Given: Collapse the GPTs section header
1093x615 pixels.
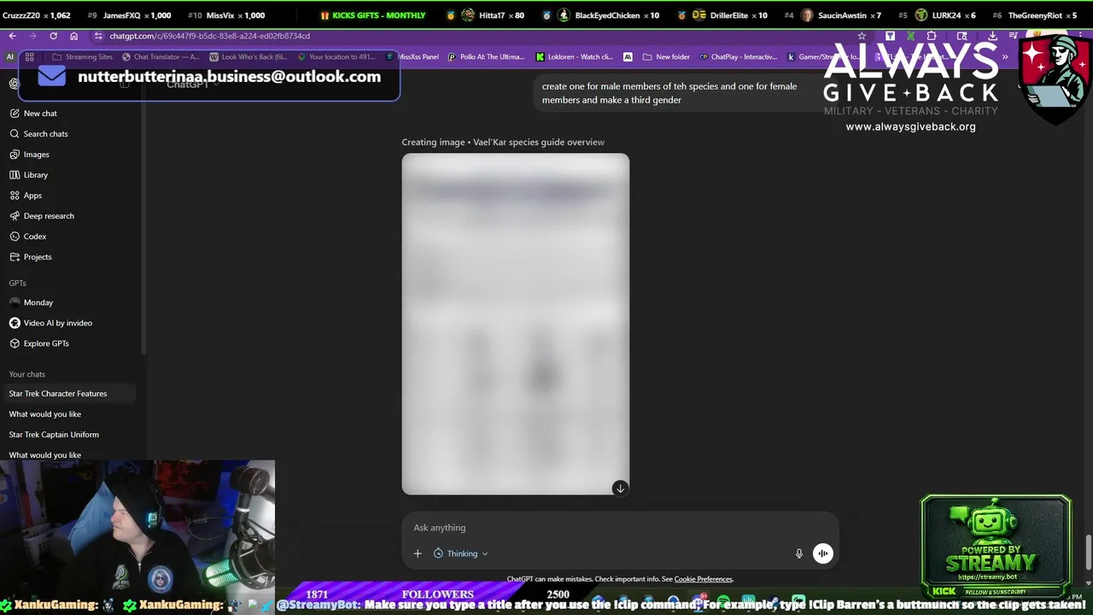Looking at the screenshot, I should pos(17,283).
